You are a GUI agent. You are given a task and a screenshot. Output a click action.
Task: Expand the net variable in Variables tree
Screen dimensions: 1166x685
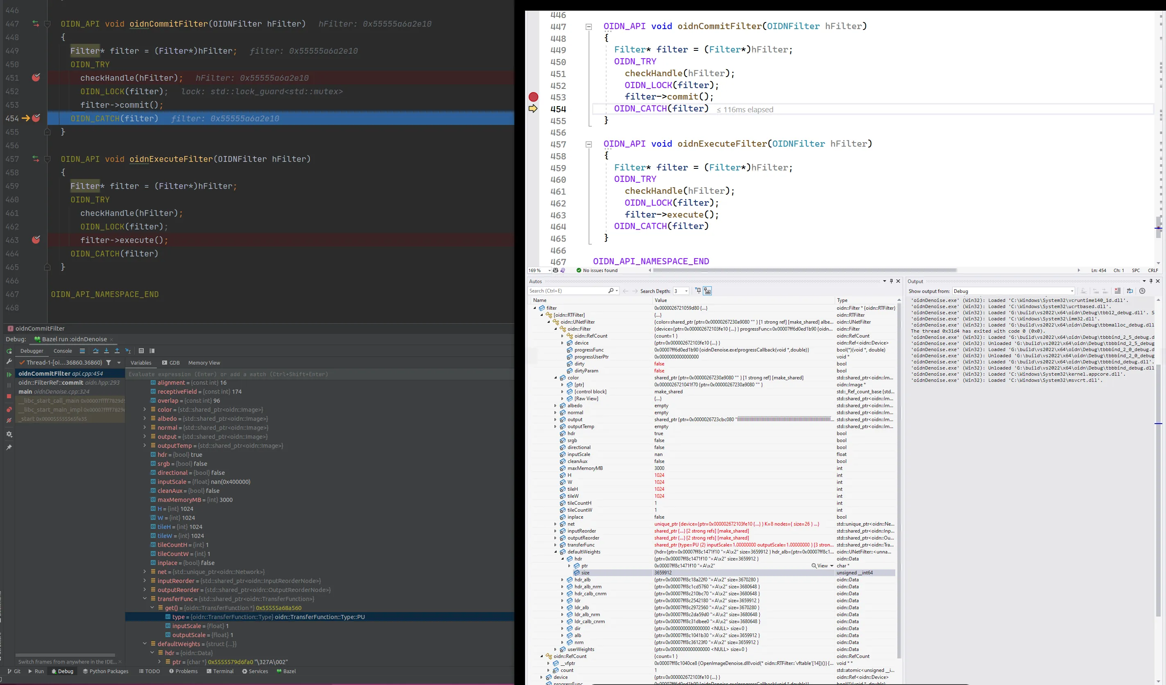(145, 572)
